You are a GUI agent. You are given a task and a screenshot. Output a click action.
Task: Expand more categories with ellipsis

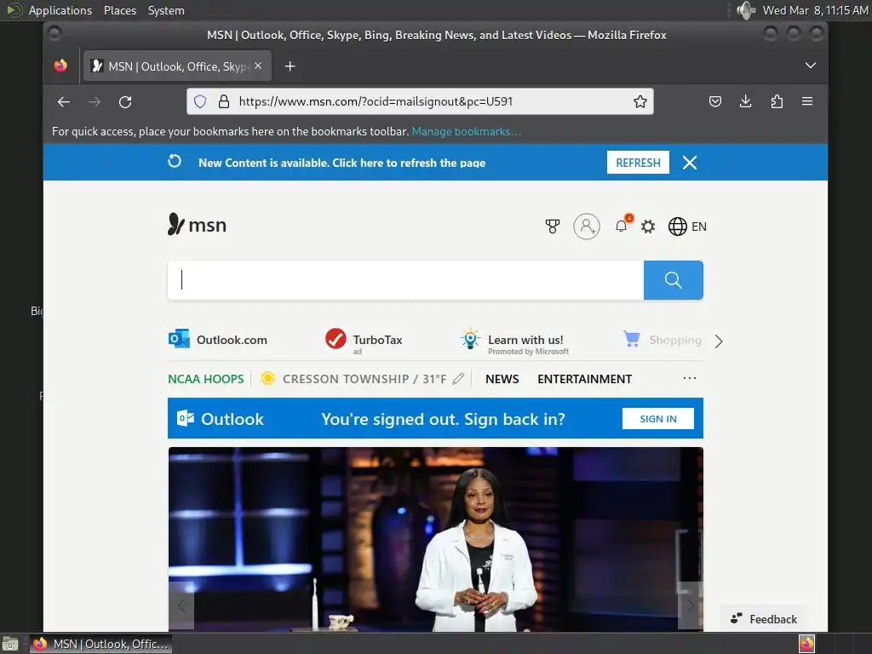[x=690, y=378]
